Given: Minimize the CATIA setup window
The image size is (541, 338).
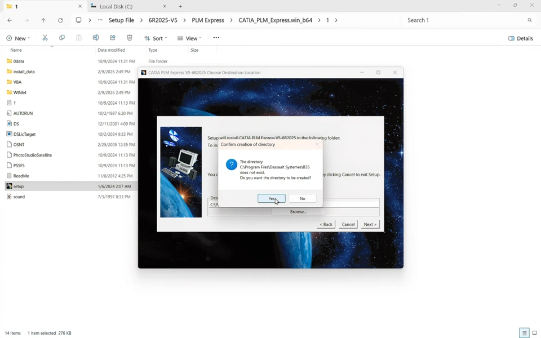Looking at the screenshot, I should pos(362,73).
